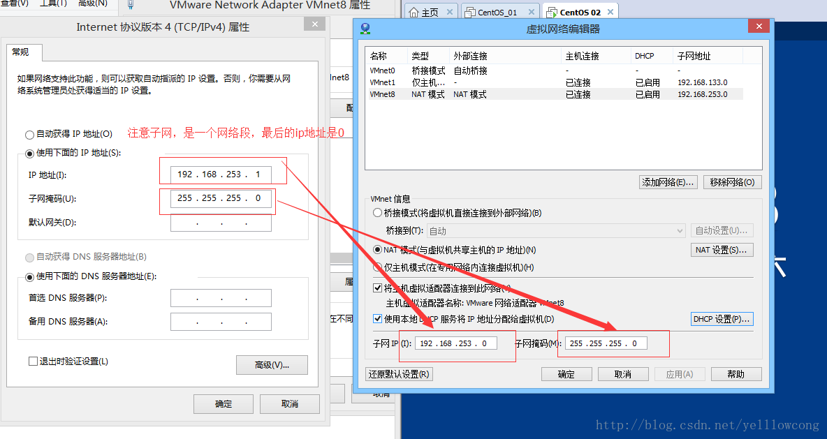Toggle 退出时验证设置 checkbox
Viewport: 827px width, 439px height.
point(33,361)
